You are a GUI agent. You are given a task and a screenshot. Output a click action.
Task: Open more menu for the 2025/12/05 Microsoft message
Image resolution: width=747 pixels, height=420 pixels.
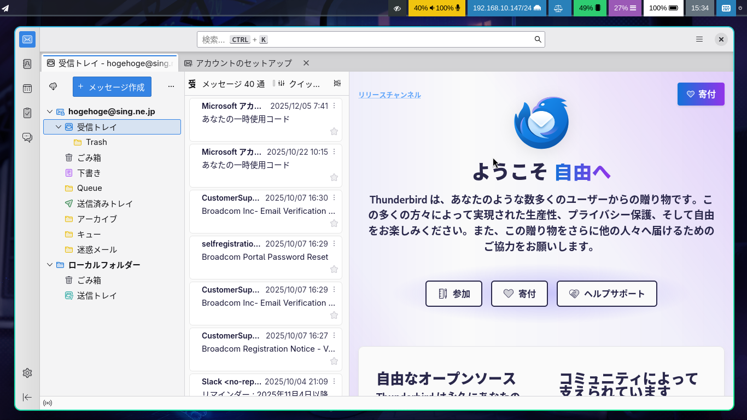[334, 106]
